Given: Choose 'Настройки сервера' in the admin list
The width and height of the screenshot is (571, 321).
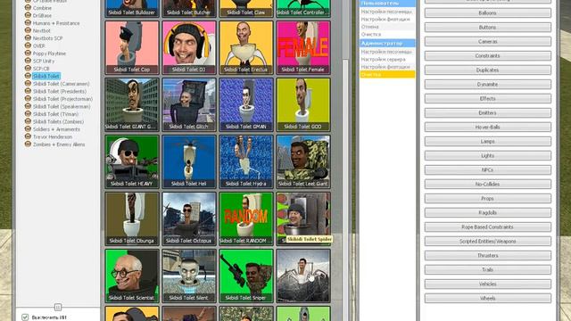Looking at the screenshot, I should click(x=387, y=59).
